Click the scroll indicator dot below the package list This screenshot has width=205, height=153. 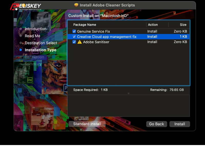tap(128, 94)
